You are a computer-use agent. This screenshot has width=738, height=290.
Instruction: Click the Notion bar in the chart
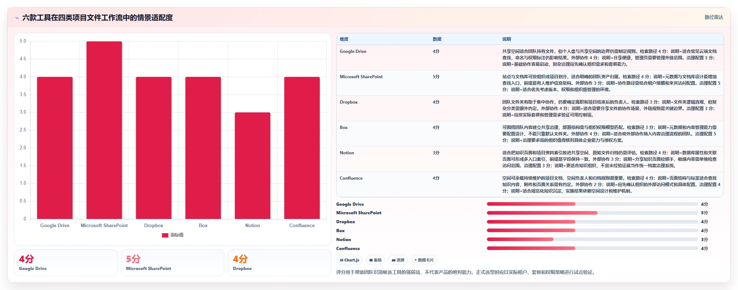(x=253, y=166)
